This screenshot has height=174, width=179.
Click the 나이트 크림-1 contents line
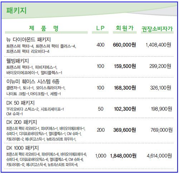click(34, 94)
